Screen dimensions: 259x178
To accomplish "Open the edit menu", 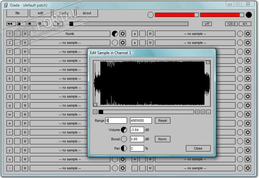I will 41,13.
